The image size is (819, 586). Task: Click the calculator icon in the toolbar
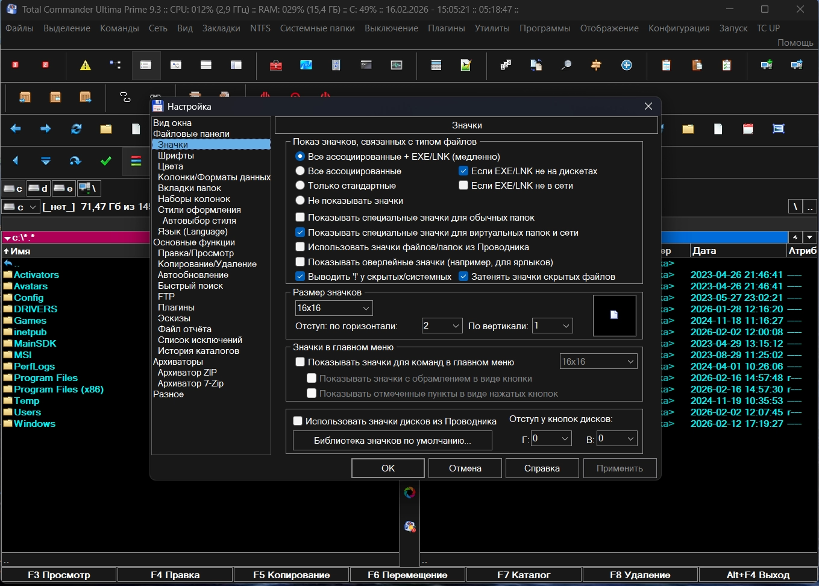436,65
